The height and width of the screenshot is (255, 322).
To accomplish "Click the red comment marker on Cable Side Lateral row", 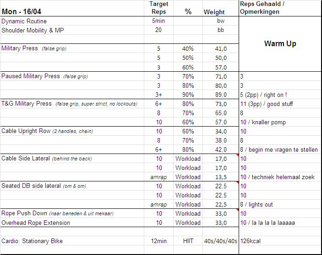I will tap(237, 155).
